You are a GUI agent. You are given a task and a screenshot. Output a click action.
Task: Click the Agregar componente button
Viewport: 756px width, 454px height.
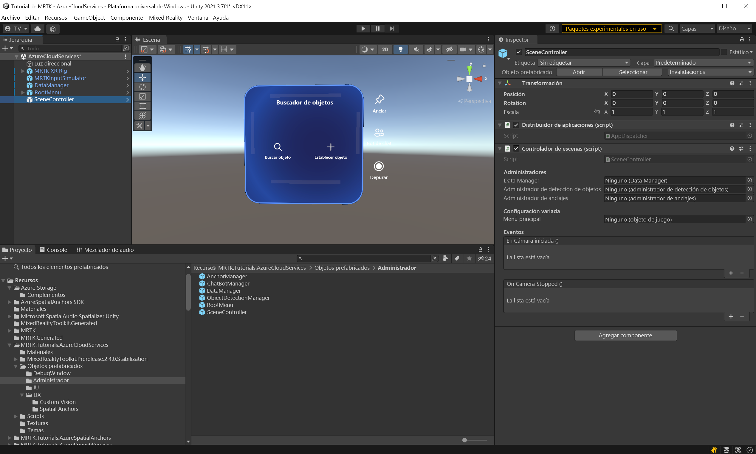pyautogui.click(x=625, y=335)
